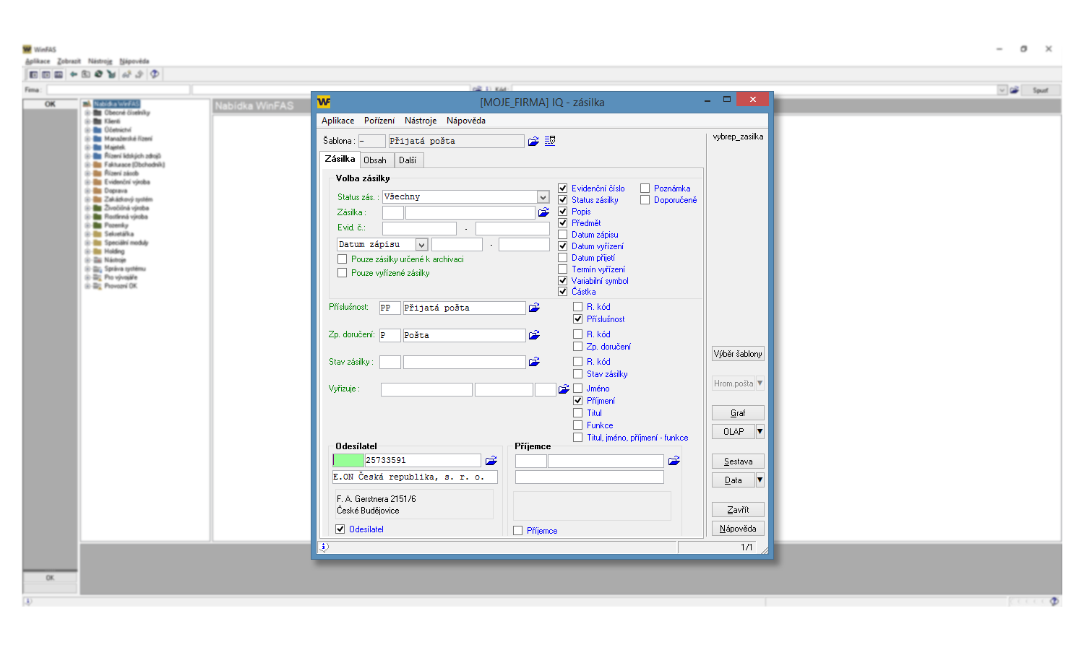Viewport: 1084px width, 650px height.
Task: Click the green Odesílatel code field
Action: pos(348,460)
